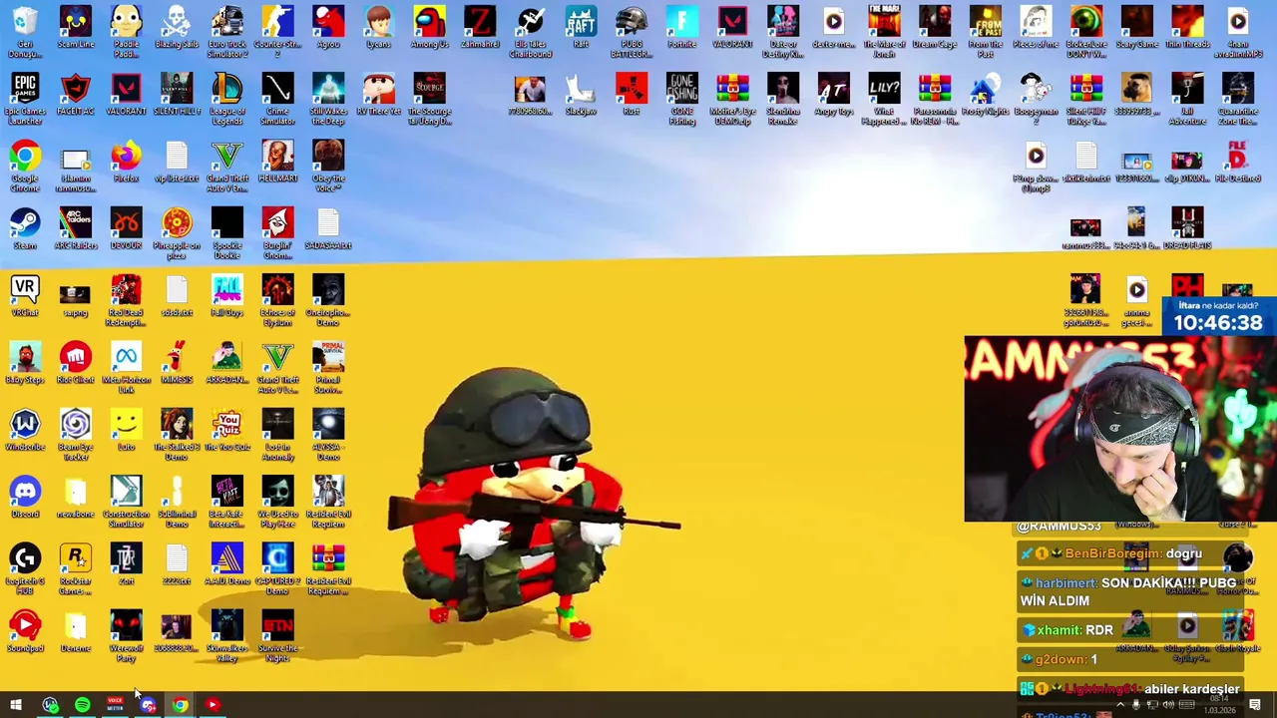Open Frosty Nights shortcut
Viewport: 1277px width, 718px height.
[x=985, y=95]
